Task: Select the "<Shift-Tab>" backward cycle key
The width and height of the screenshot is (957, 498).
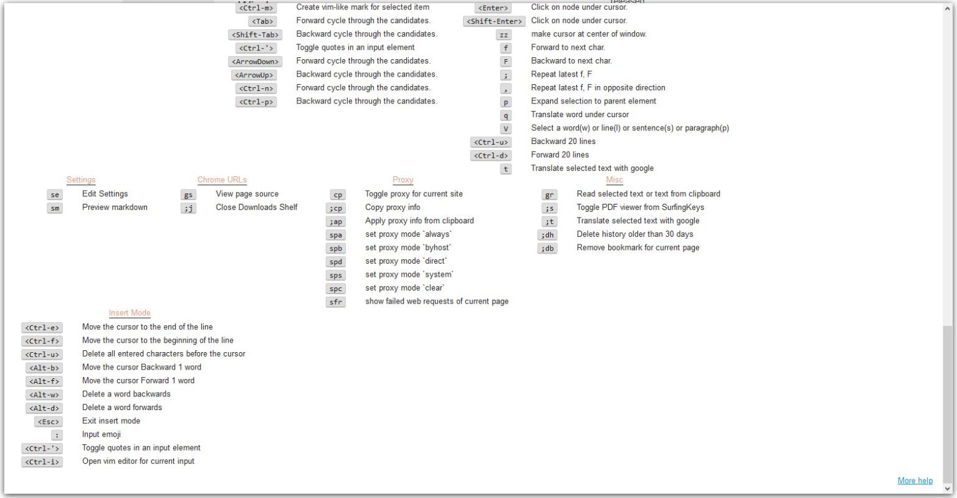Action: pos(255,34)
